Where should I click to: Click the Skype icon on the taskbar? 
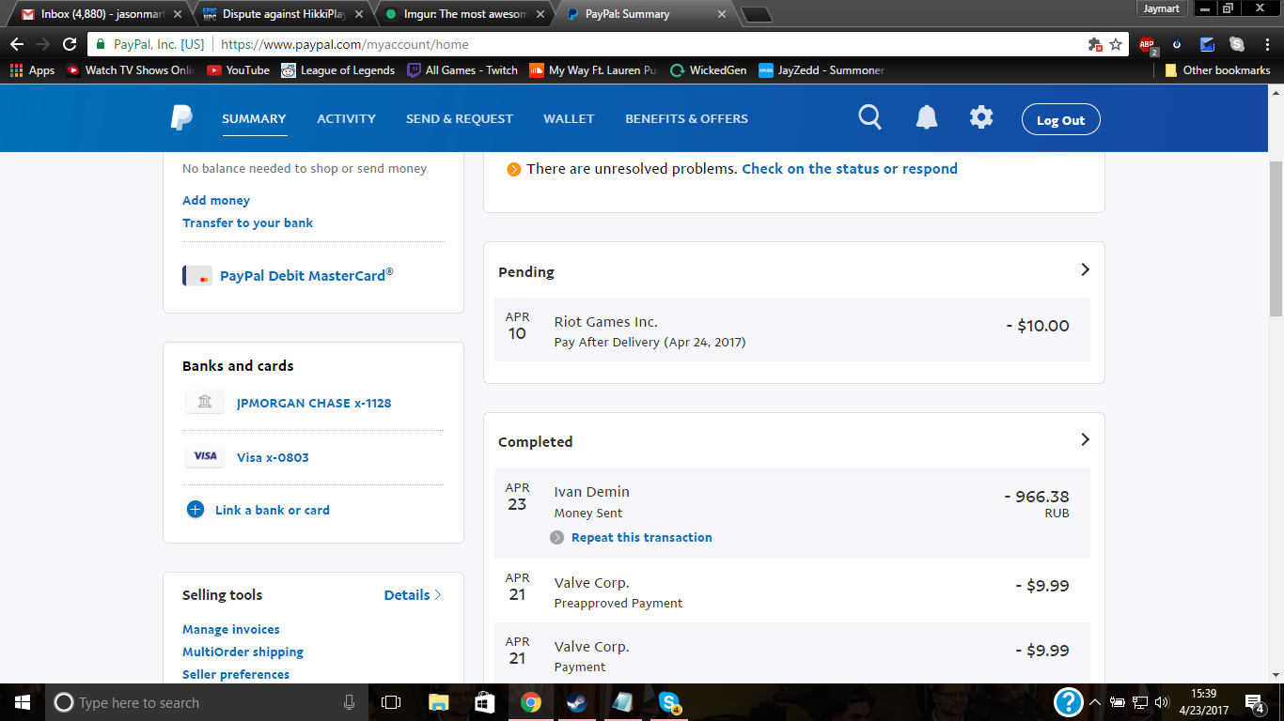669,702
